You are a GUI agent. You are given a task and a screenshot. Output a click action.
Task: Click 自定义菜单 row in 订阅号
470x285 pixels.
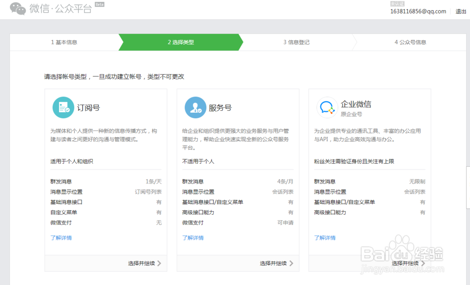[106, 212]
